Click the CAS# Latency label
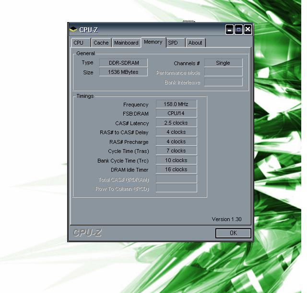Viewport: 307px width, 293px height. click(132, 123)
